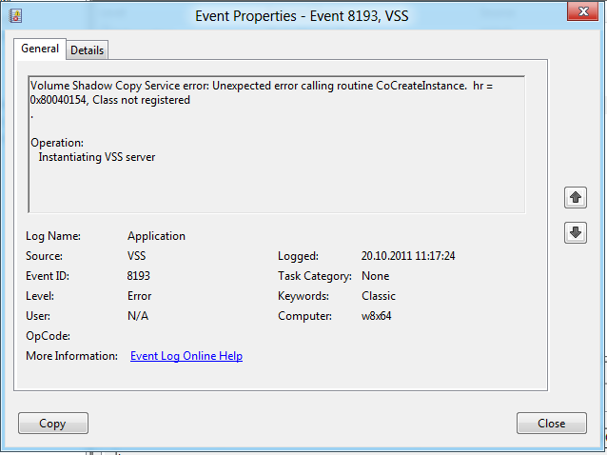607x455 pixels.
Task: Click the Level value Error
Action: click(140, 296)
